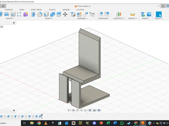Collapse the browser panel dot button

(x=14, y=23)
